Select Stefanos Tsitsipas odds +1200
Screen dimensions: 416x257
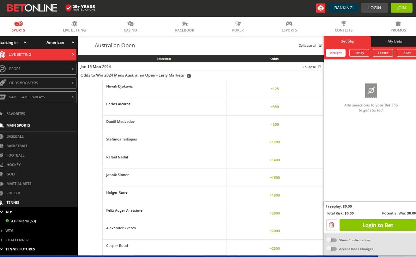[x=275, y=142]
